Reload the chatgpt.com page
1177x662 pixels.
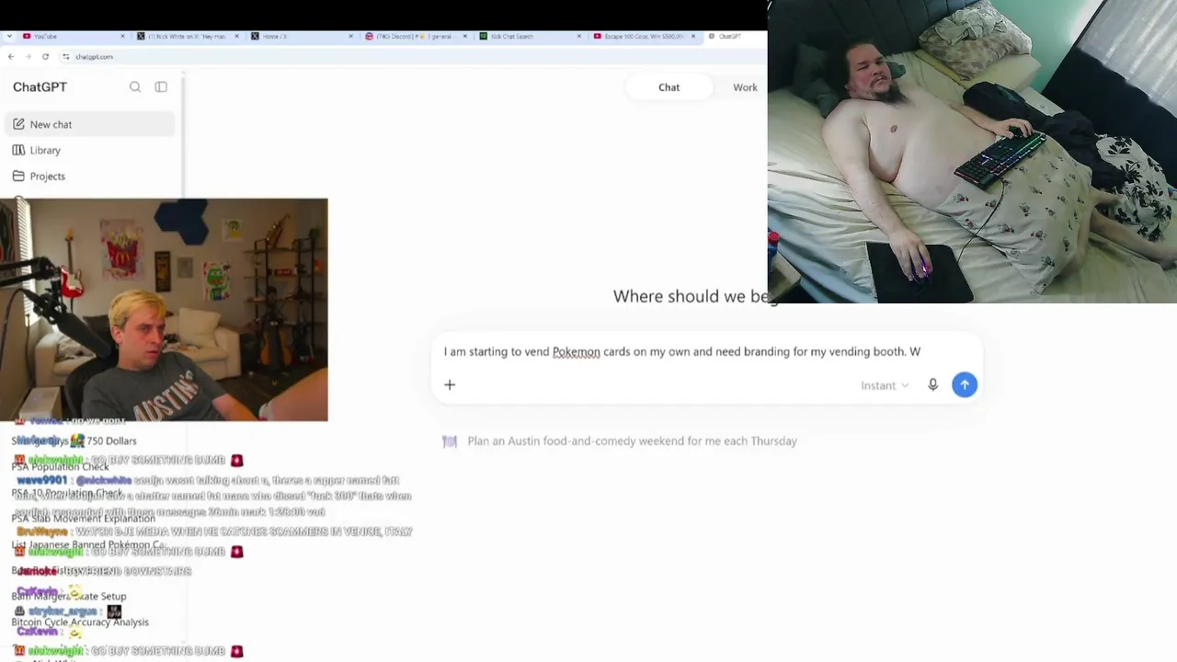[x=46, y=56]
